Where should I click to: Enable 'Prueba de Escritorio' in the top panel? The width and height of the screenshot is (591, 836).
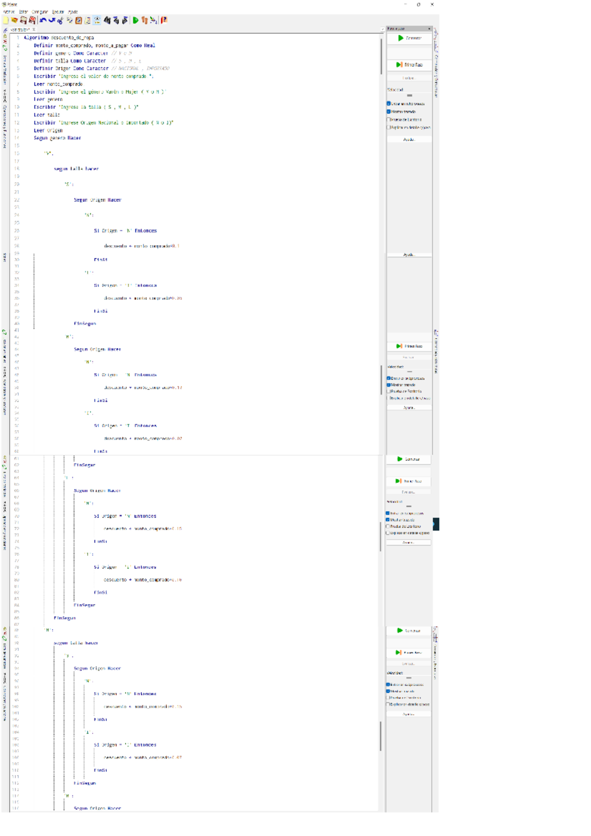click(389, 120)
